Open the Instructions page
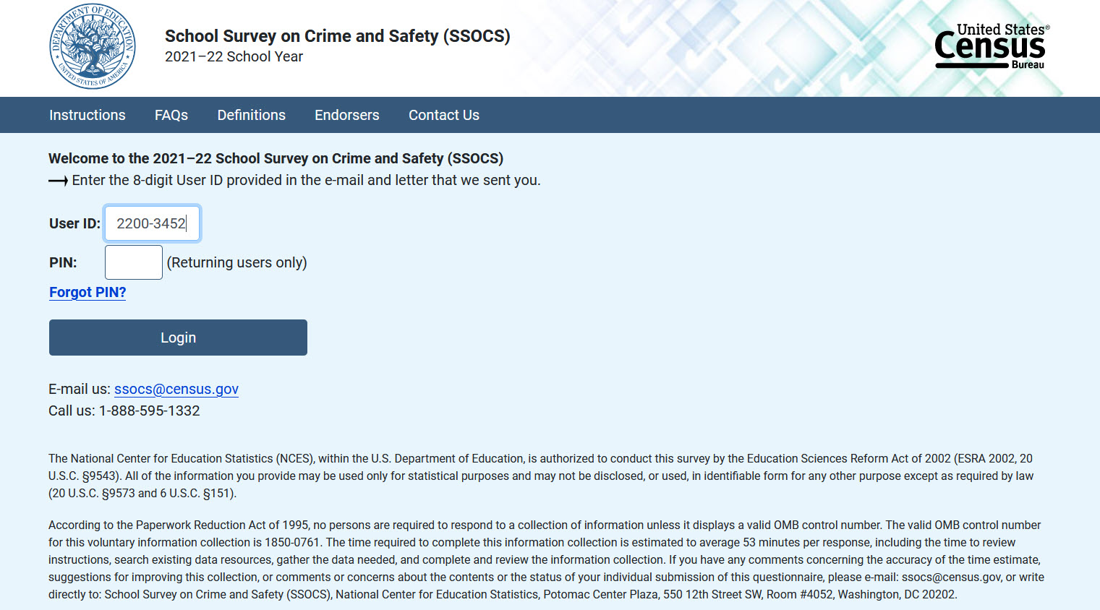The height and width of the screenshot is (610, 1100). [x=88, y=115]
